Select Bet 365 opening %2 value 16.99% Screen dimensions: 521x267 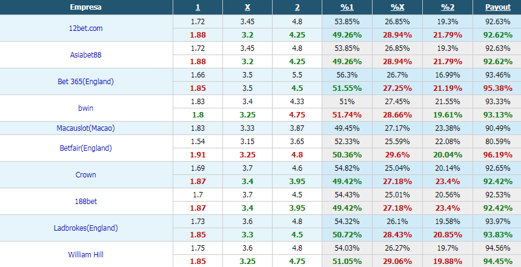(448, 75)
